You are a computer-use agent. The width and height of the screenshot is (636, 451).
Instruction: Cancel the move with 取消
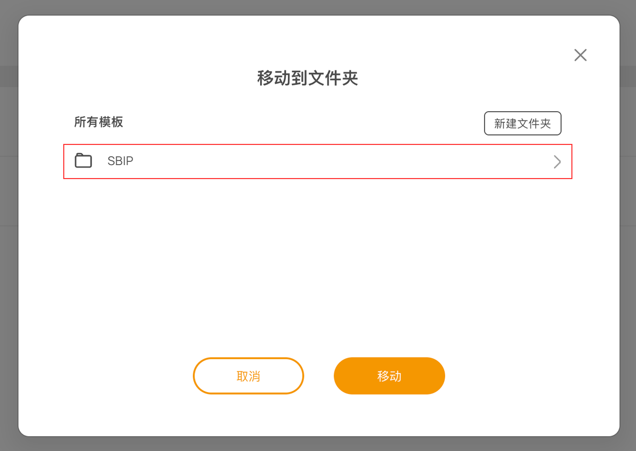click(248, 376)
